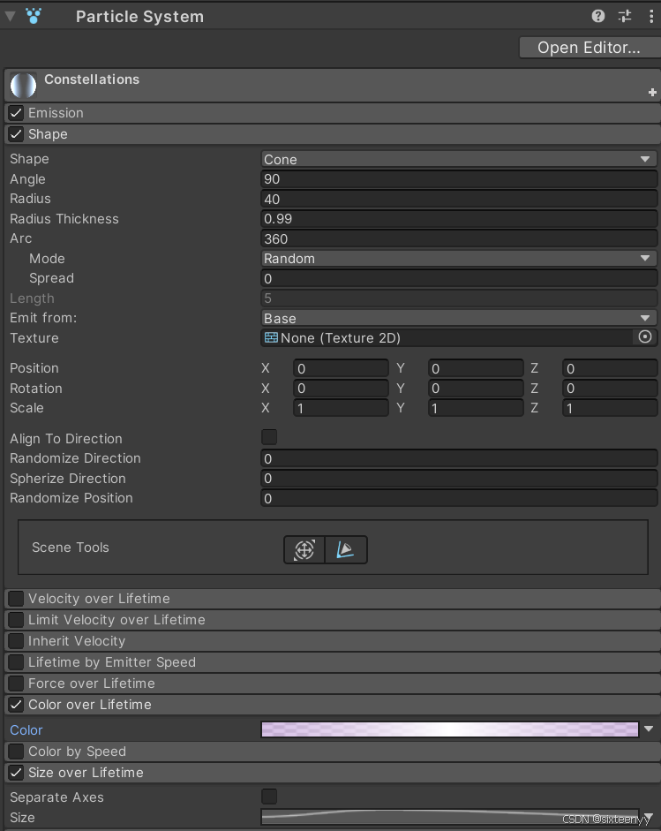Open the texture object picker circle
The image size is (661, 831).
[x=644, y=337]
